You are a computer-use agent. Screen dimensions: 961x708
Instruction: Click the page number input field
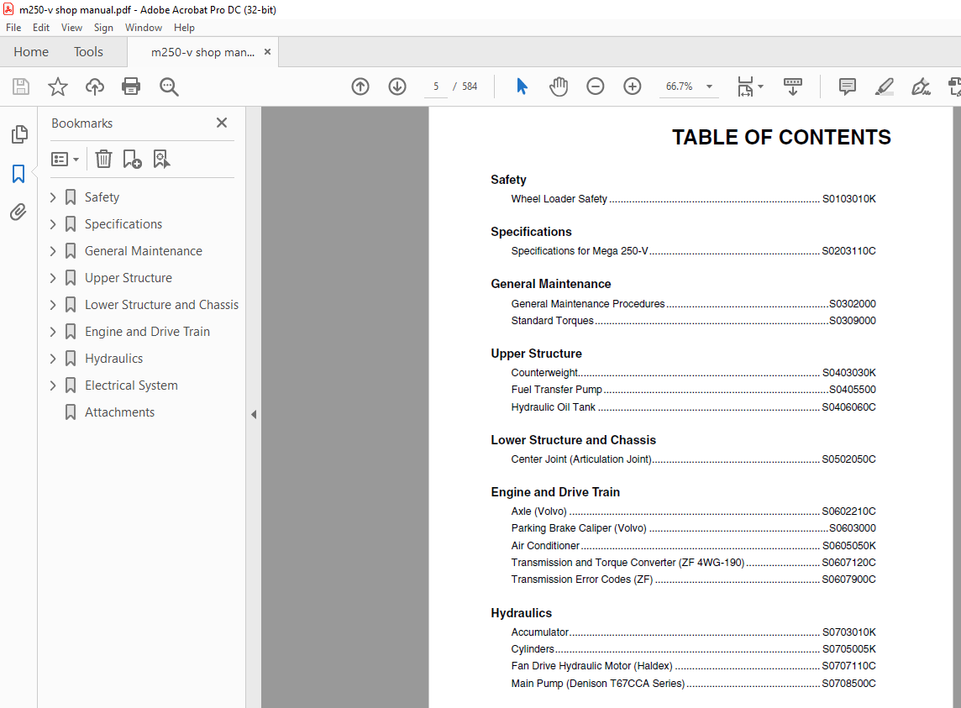click(x=436, y=87)
